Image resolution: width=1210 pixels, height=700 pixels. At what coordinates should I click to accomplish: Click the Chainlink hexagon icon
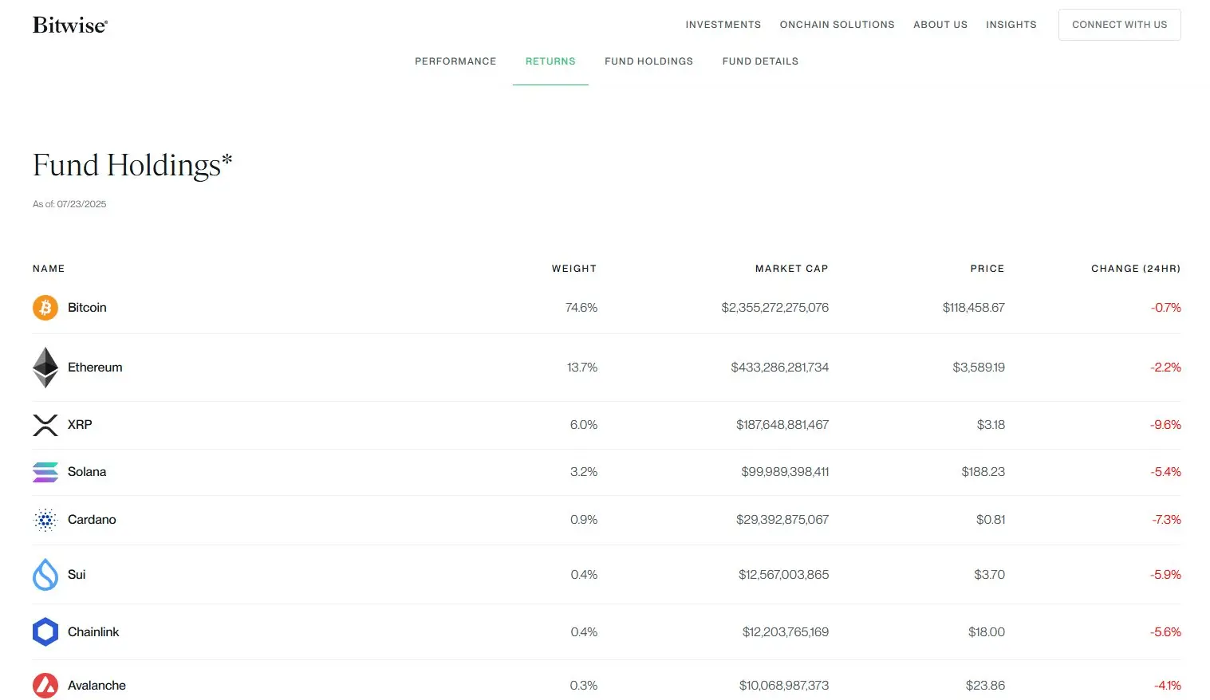[x=45, y=632]
